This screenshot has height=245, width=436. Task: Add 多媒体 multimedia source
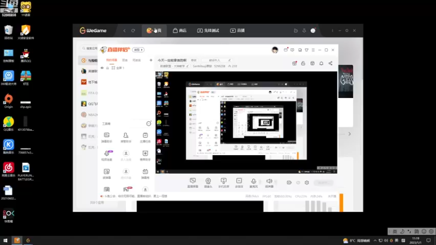tap(239, 183)
